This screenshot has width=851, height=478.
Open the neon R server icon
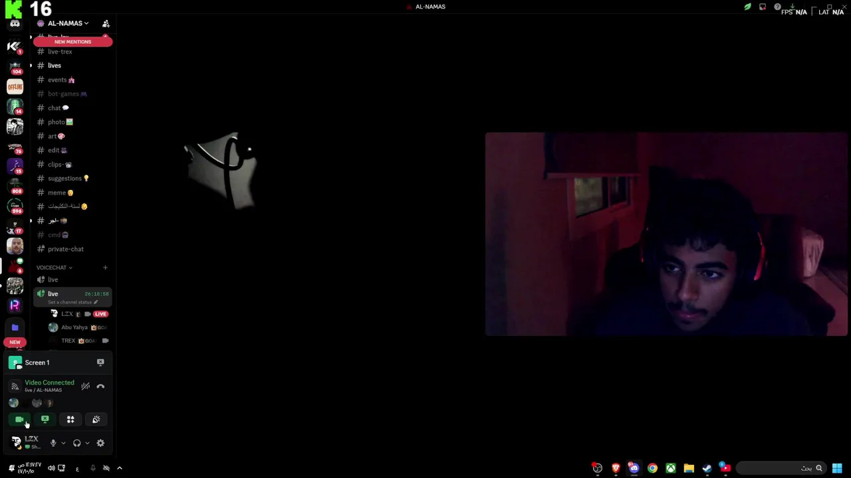15,305
